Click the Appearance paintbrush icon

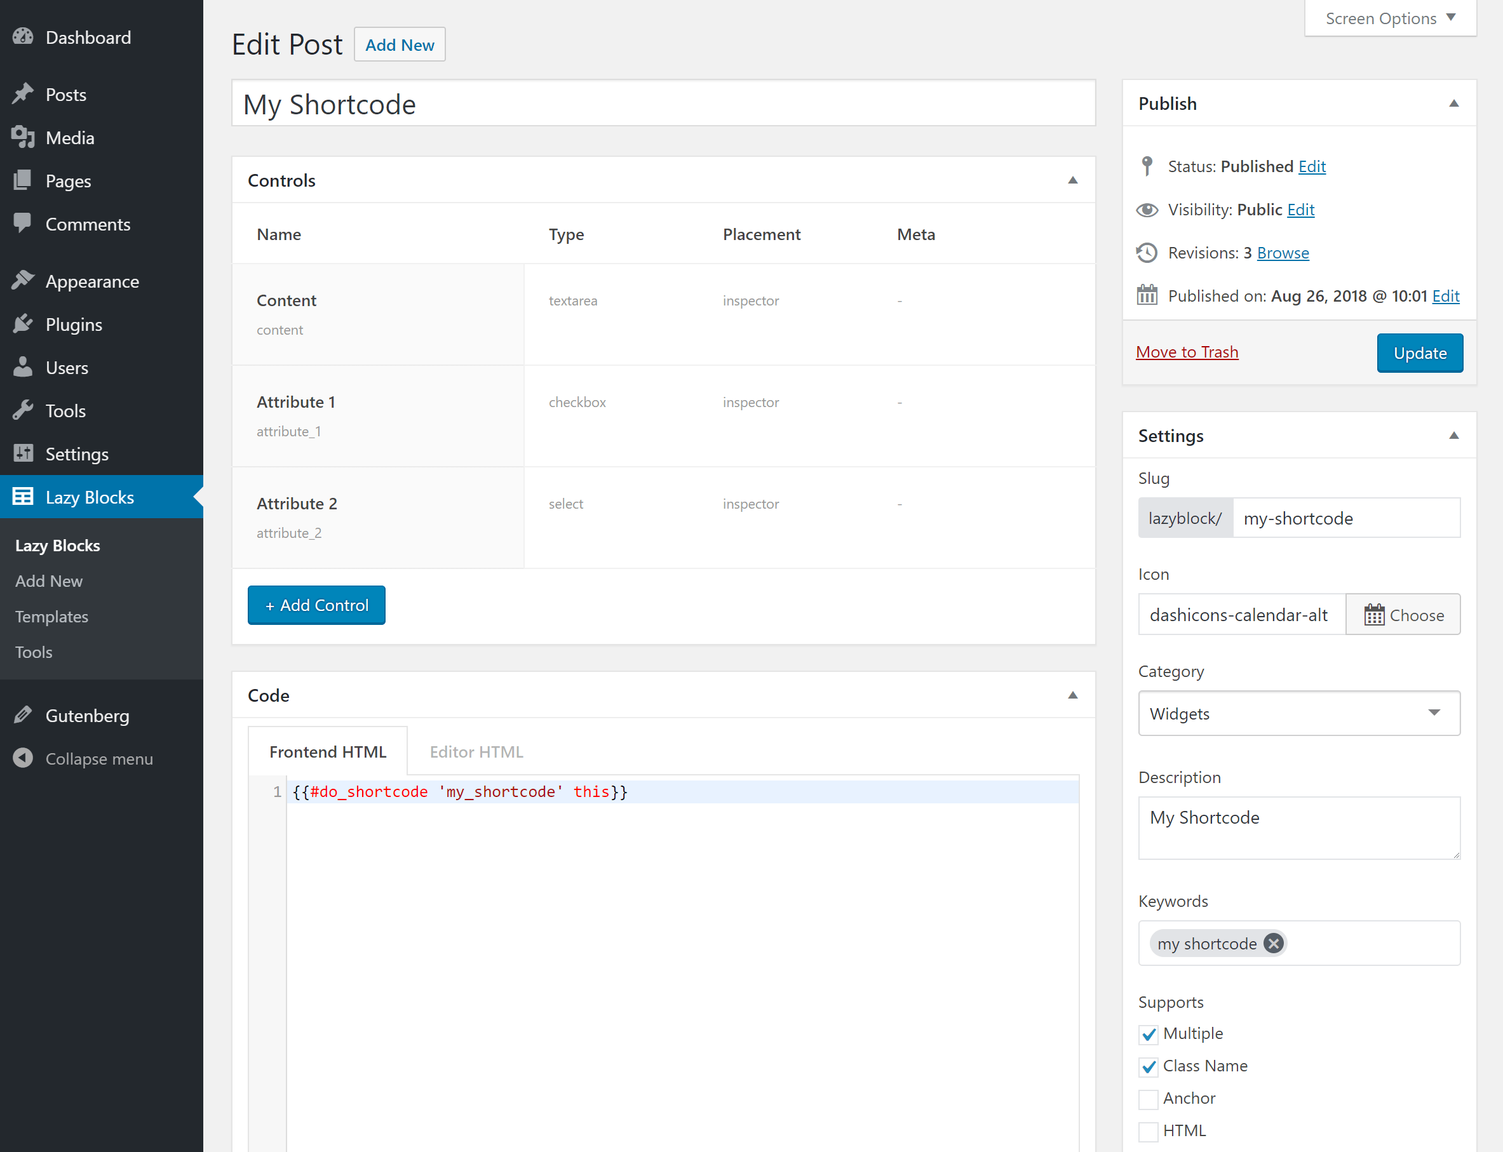[x=23, y=281]
